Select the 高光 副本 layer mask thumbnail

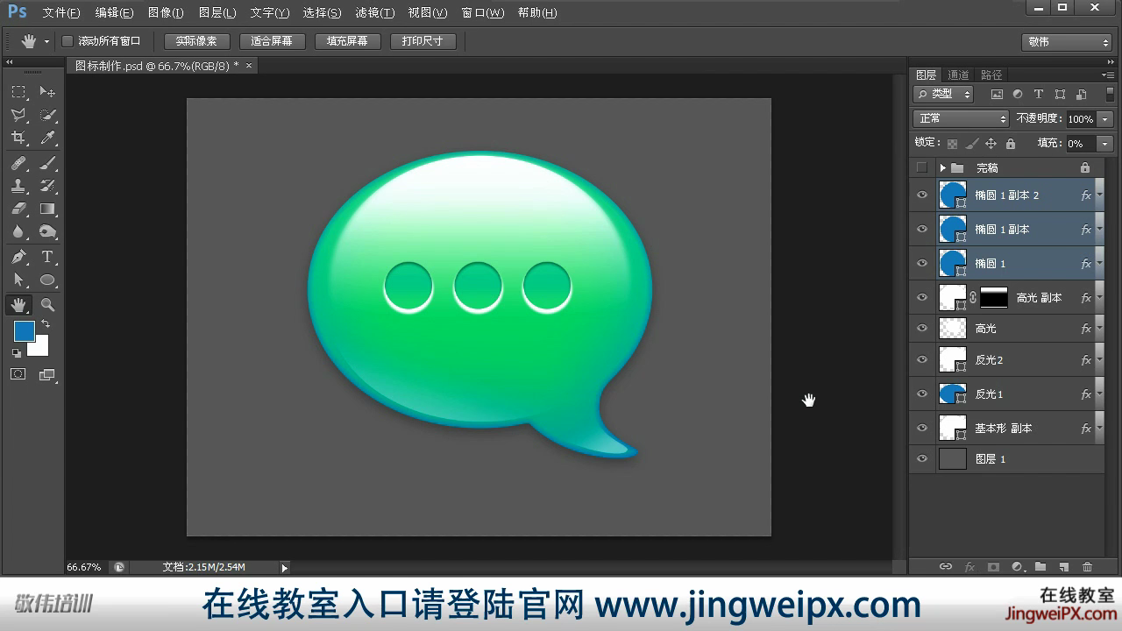click(993, 298)
